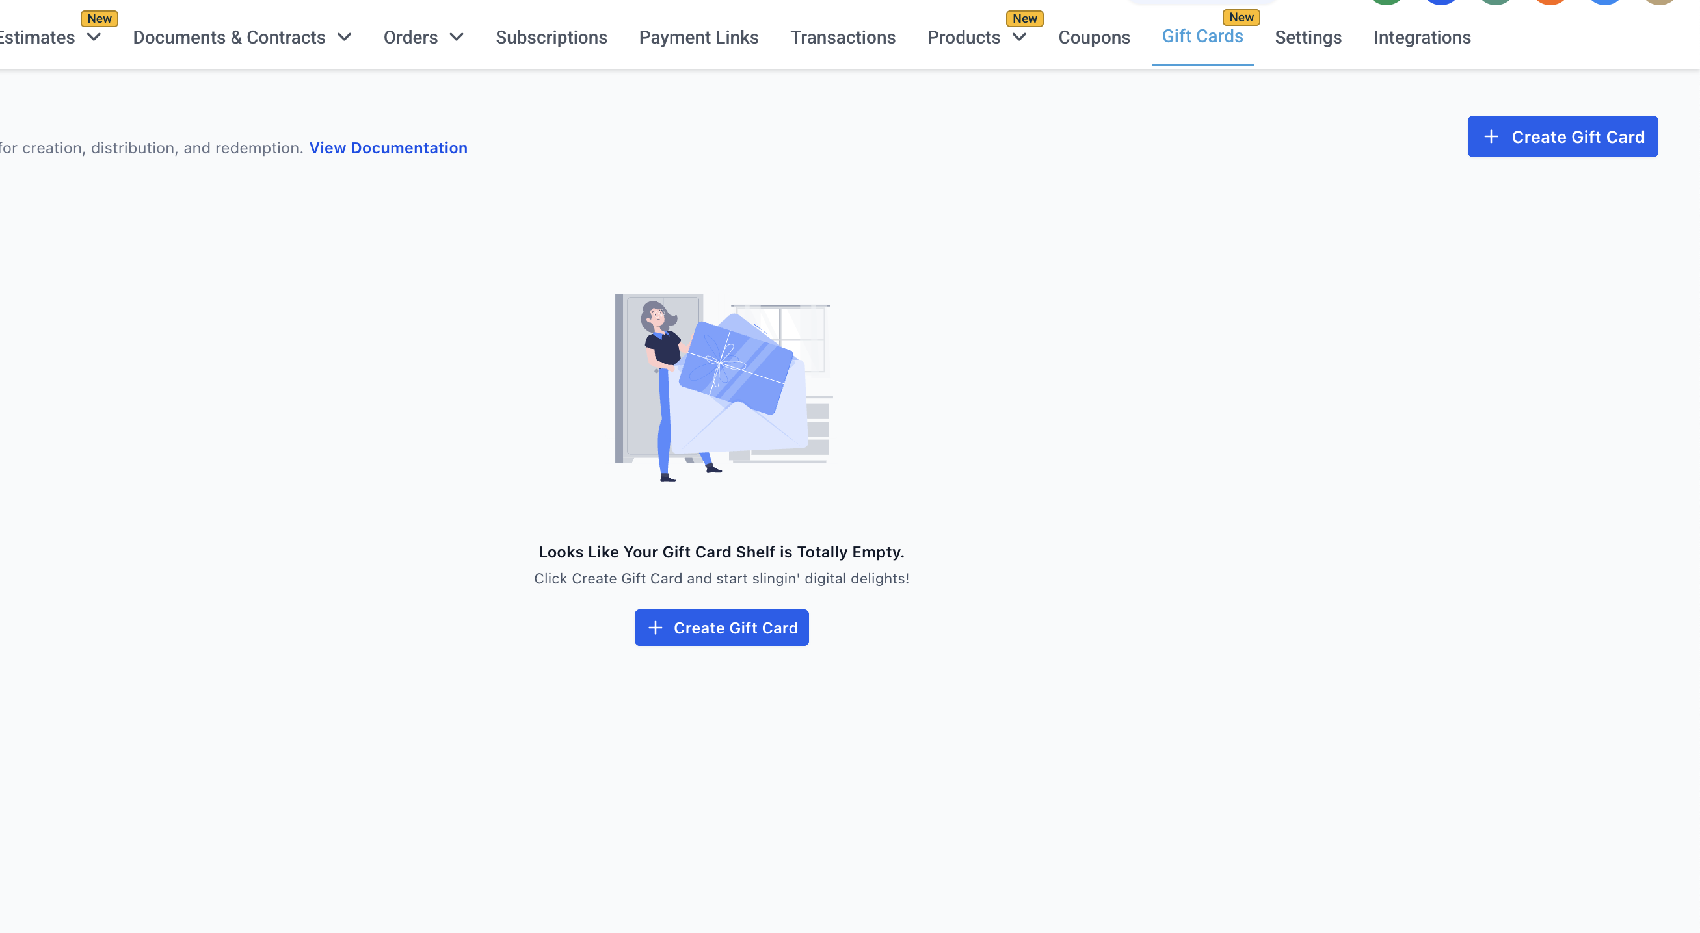Click the empty gift card shelf illustration
The height and width of the screenshot is (933, 1700).
pos(723,388)
